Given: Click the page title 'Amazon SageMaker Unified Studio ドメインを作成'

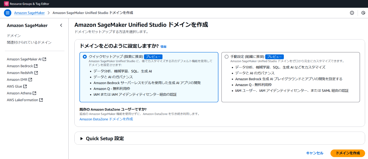Looking at the screenshot, I should coord(141,25).
